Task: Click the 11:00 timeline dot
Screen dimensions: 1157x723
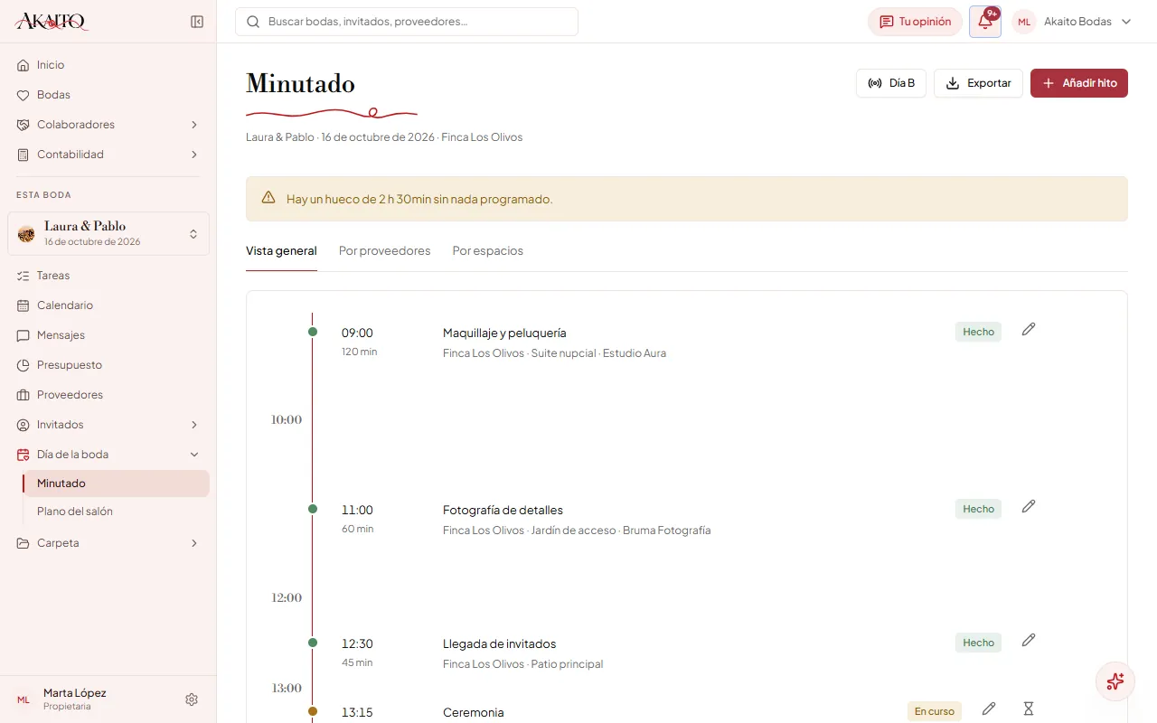Action: coord(313,509)
